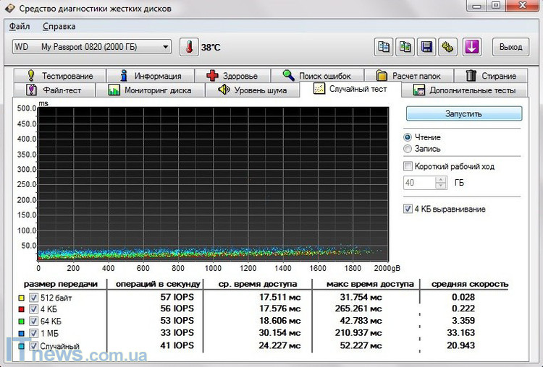Image resolution: width=543 pixels, height=367 pixels.
Task: Switch to the Стирание trash tab
Action: click(x=491, y=76)
